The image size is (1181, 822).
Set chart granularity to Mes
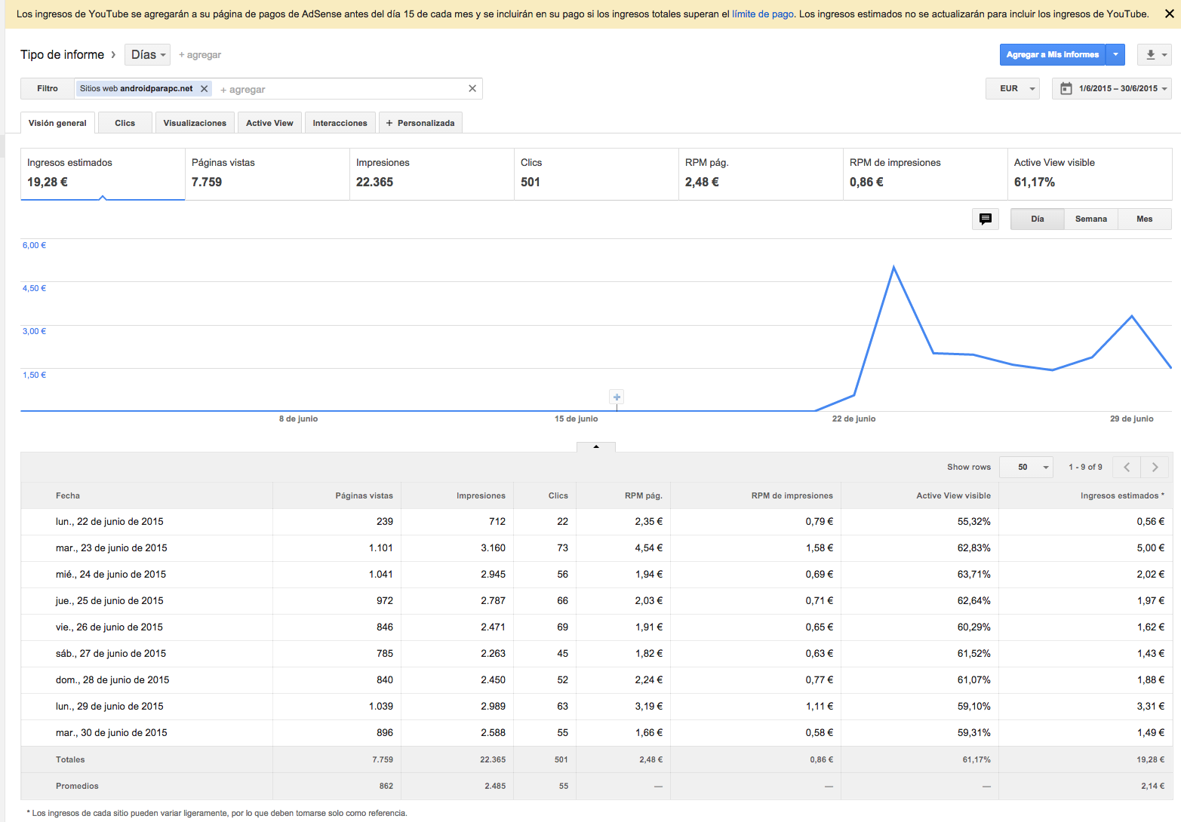(1145, 219)
